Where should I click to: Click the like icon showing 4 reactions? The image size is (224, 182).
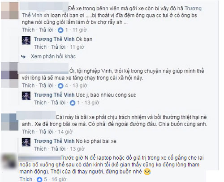click(x=60, y=86)
